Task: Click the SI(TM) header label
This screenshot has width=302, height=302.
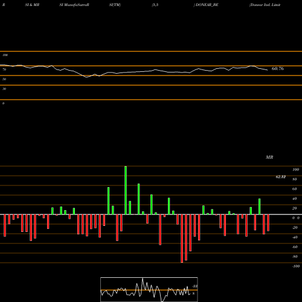Action: [x=115, y=5]
